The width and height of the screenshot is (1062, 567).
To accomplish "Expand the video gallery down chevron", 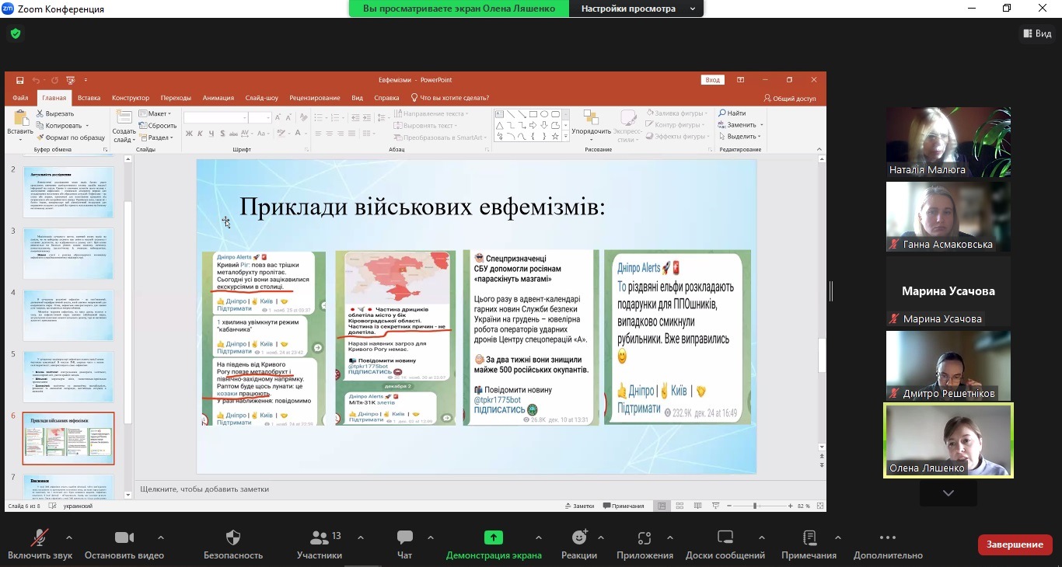I will [x=948, y=493].
